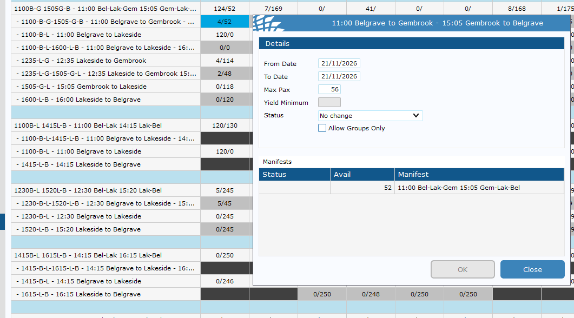Sort by the Avail column header
Image resolution: width=574 pixels, height=318 pixels.
coord(362,175)
